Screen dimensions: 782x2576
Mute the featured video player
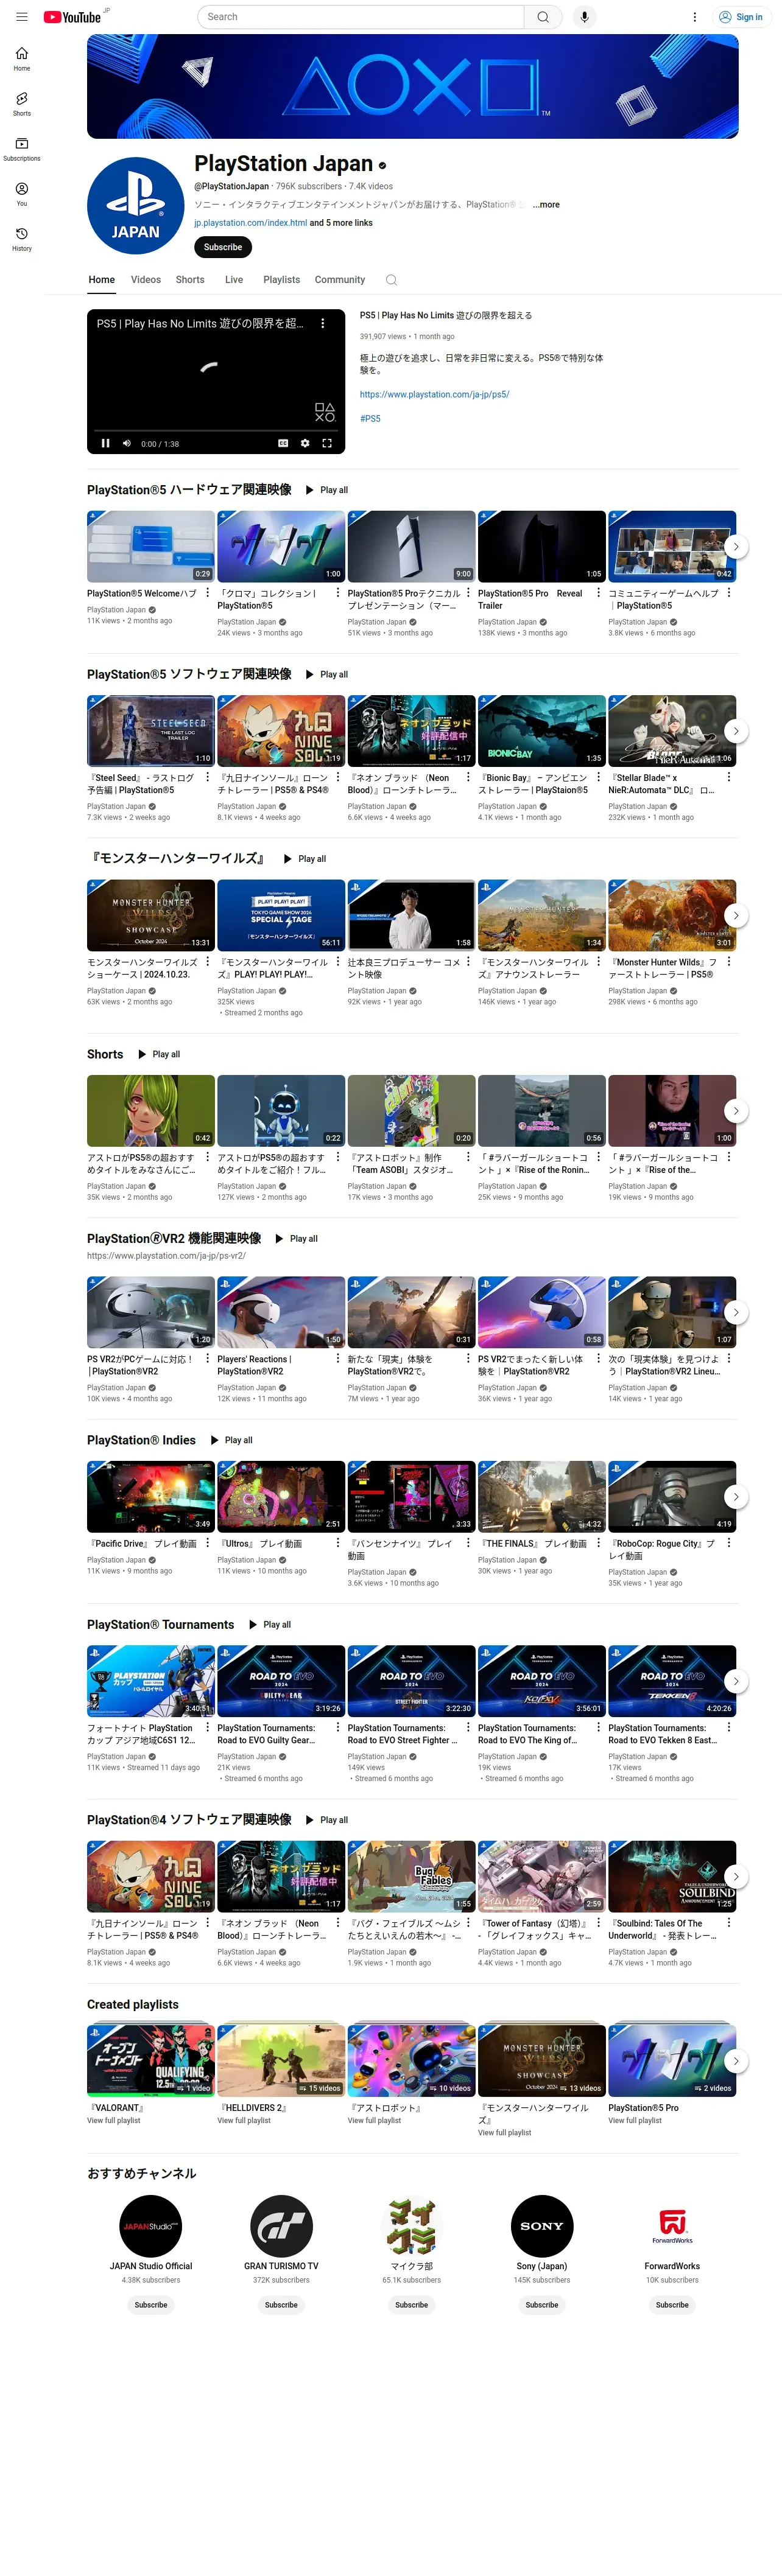point(127,443)
